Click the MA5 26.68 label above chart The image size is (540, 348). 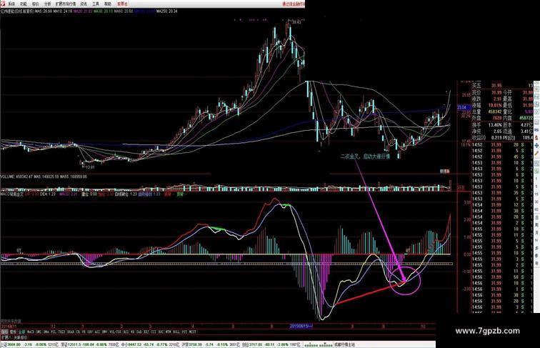[x=43, y=11]
